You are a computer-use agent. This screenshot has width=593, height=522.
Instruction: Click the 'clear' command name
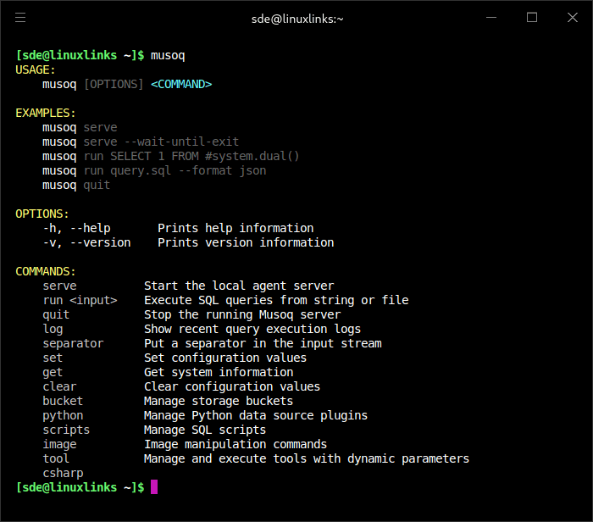(x=59, y=386)
